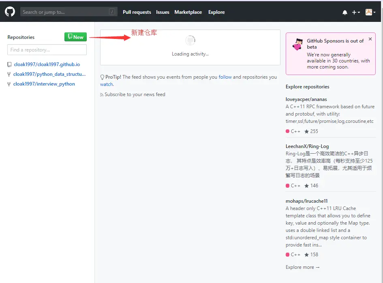The width and height of the screenshot is (383, 283).
Task: Click the C++ language dot for lrucache11
Action: (x=287, y=255)
